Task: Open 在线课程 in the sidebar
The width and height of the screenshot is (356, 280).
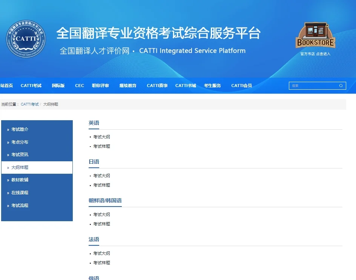Action: [37, 193]
